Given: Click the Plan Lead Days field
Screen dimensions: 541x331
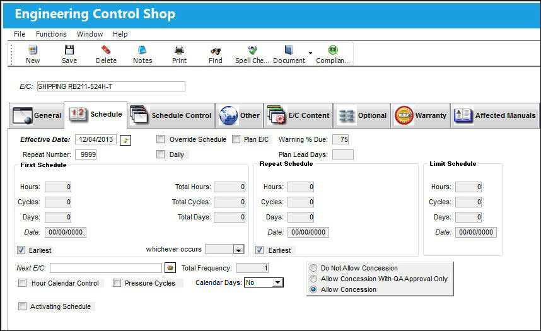Looking at the screenshot, I should click(342, 154).
